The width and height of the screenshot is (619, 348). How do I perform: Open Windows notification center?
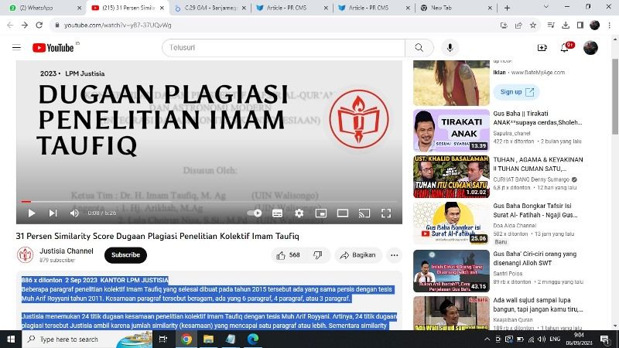click(605, 339)
